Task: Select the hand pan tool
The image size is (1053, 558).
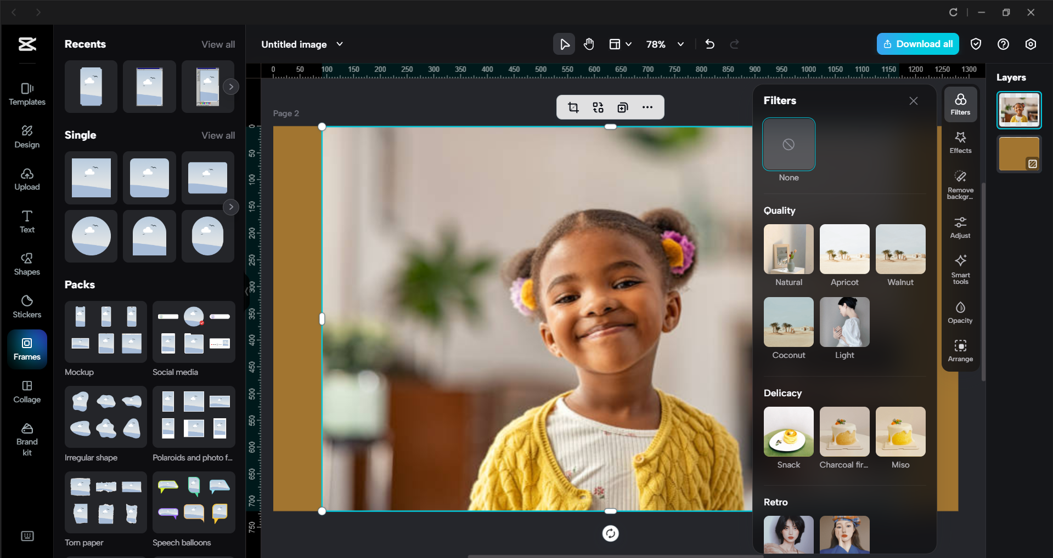Action: pyautogui.click(x=588, y=44)
